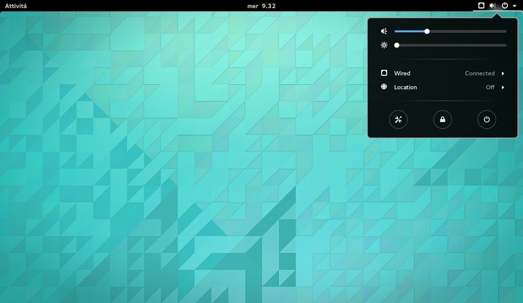Image resolution: width=523 pixels, height=303 pixels.
Task: Expand the Wired submenu arrow
Action: [x=503, y=73]
